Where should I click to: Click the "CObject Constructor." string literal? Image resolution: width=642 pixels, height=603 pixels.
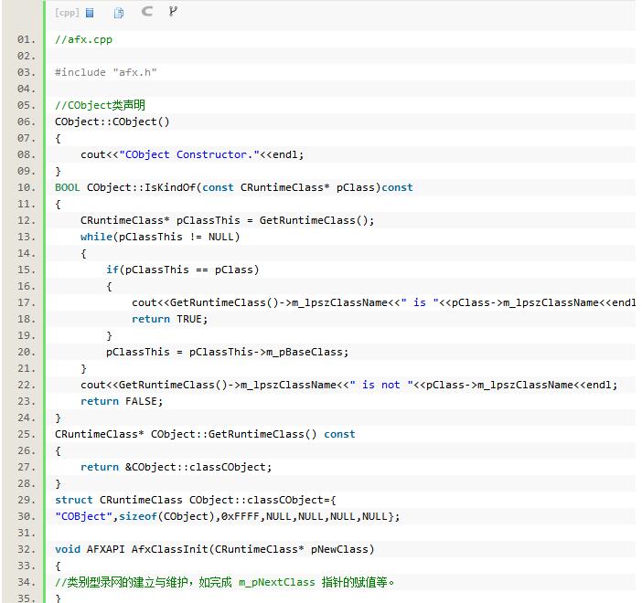point(189,154)
